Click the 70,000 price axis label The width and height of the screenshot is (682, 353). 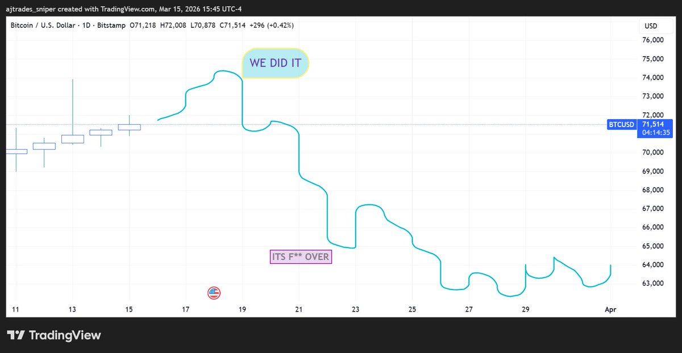coord(652,153)
